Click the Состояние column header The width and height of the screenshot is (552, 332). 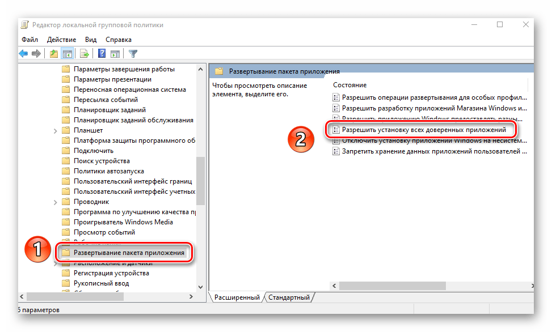click(350, 85)
